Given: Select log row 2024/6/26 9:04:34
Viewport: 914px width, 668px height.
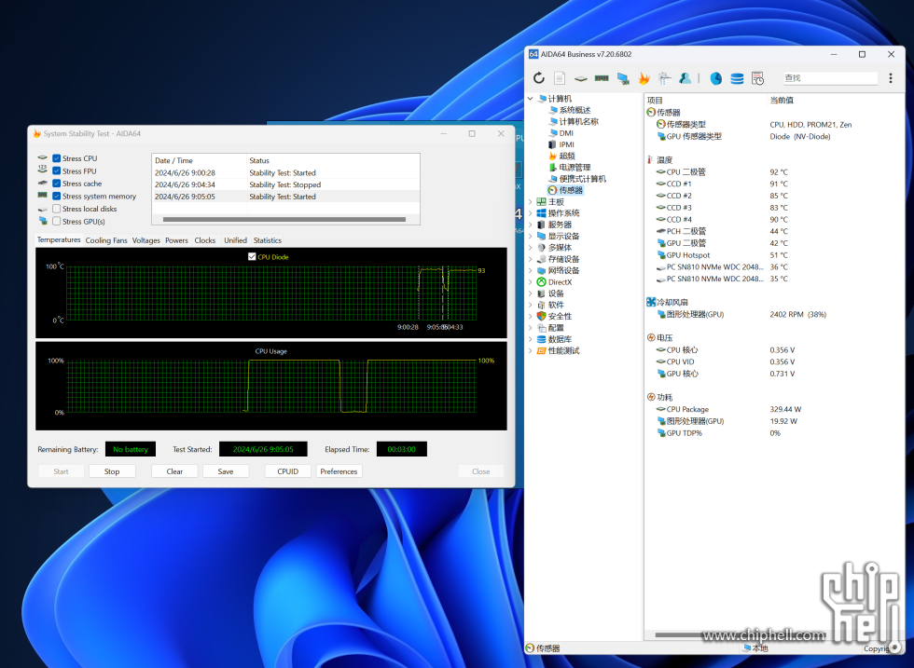Looking at the screenshot, I should (285, 184).
